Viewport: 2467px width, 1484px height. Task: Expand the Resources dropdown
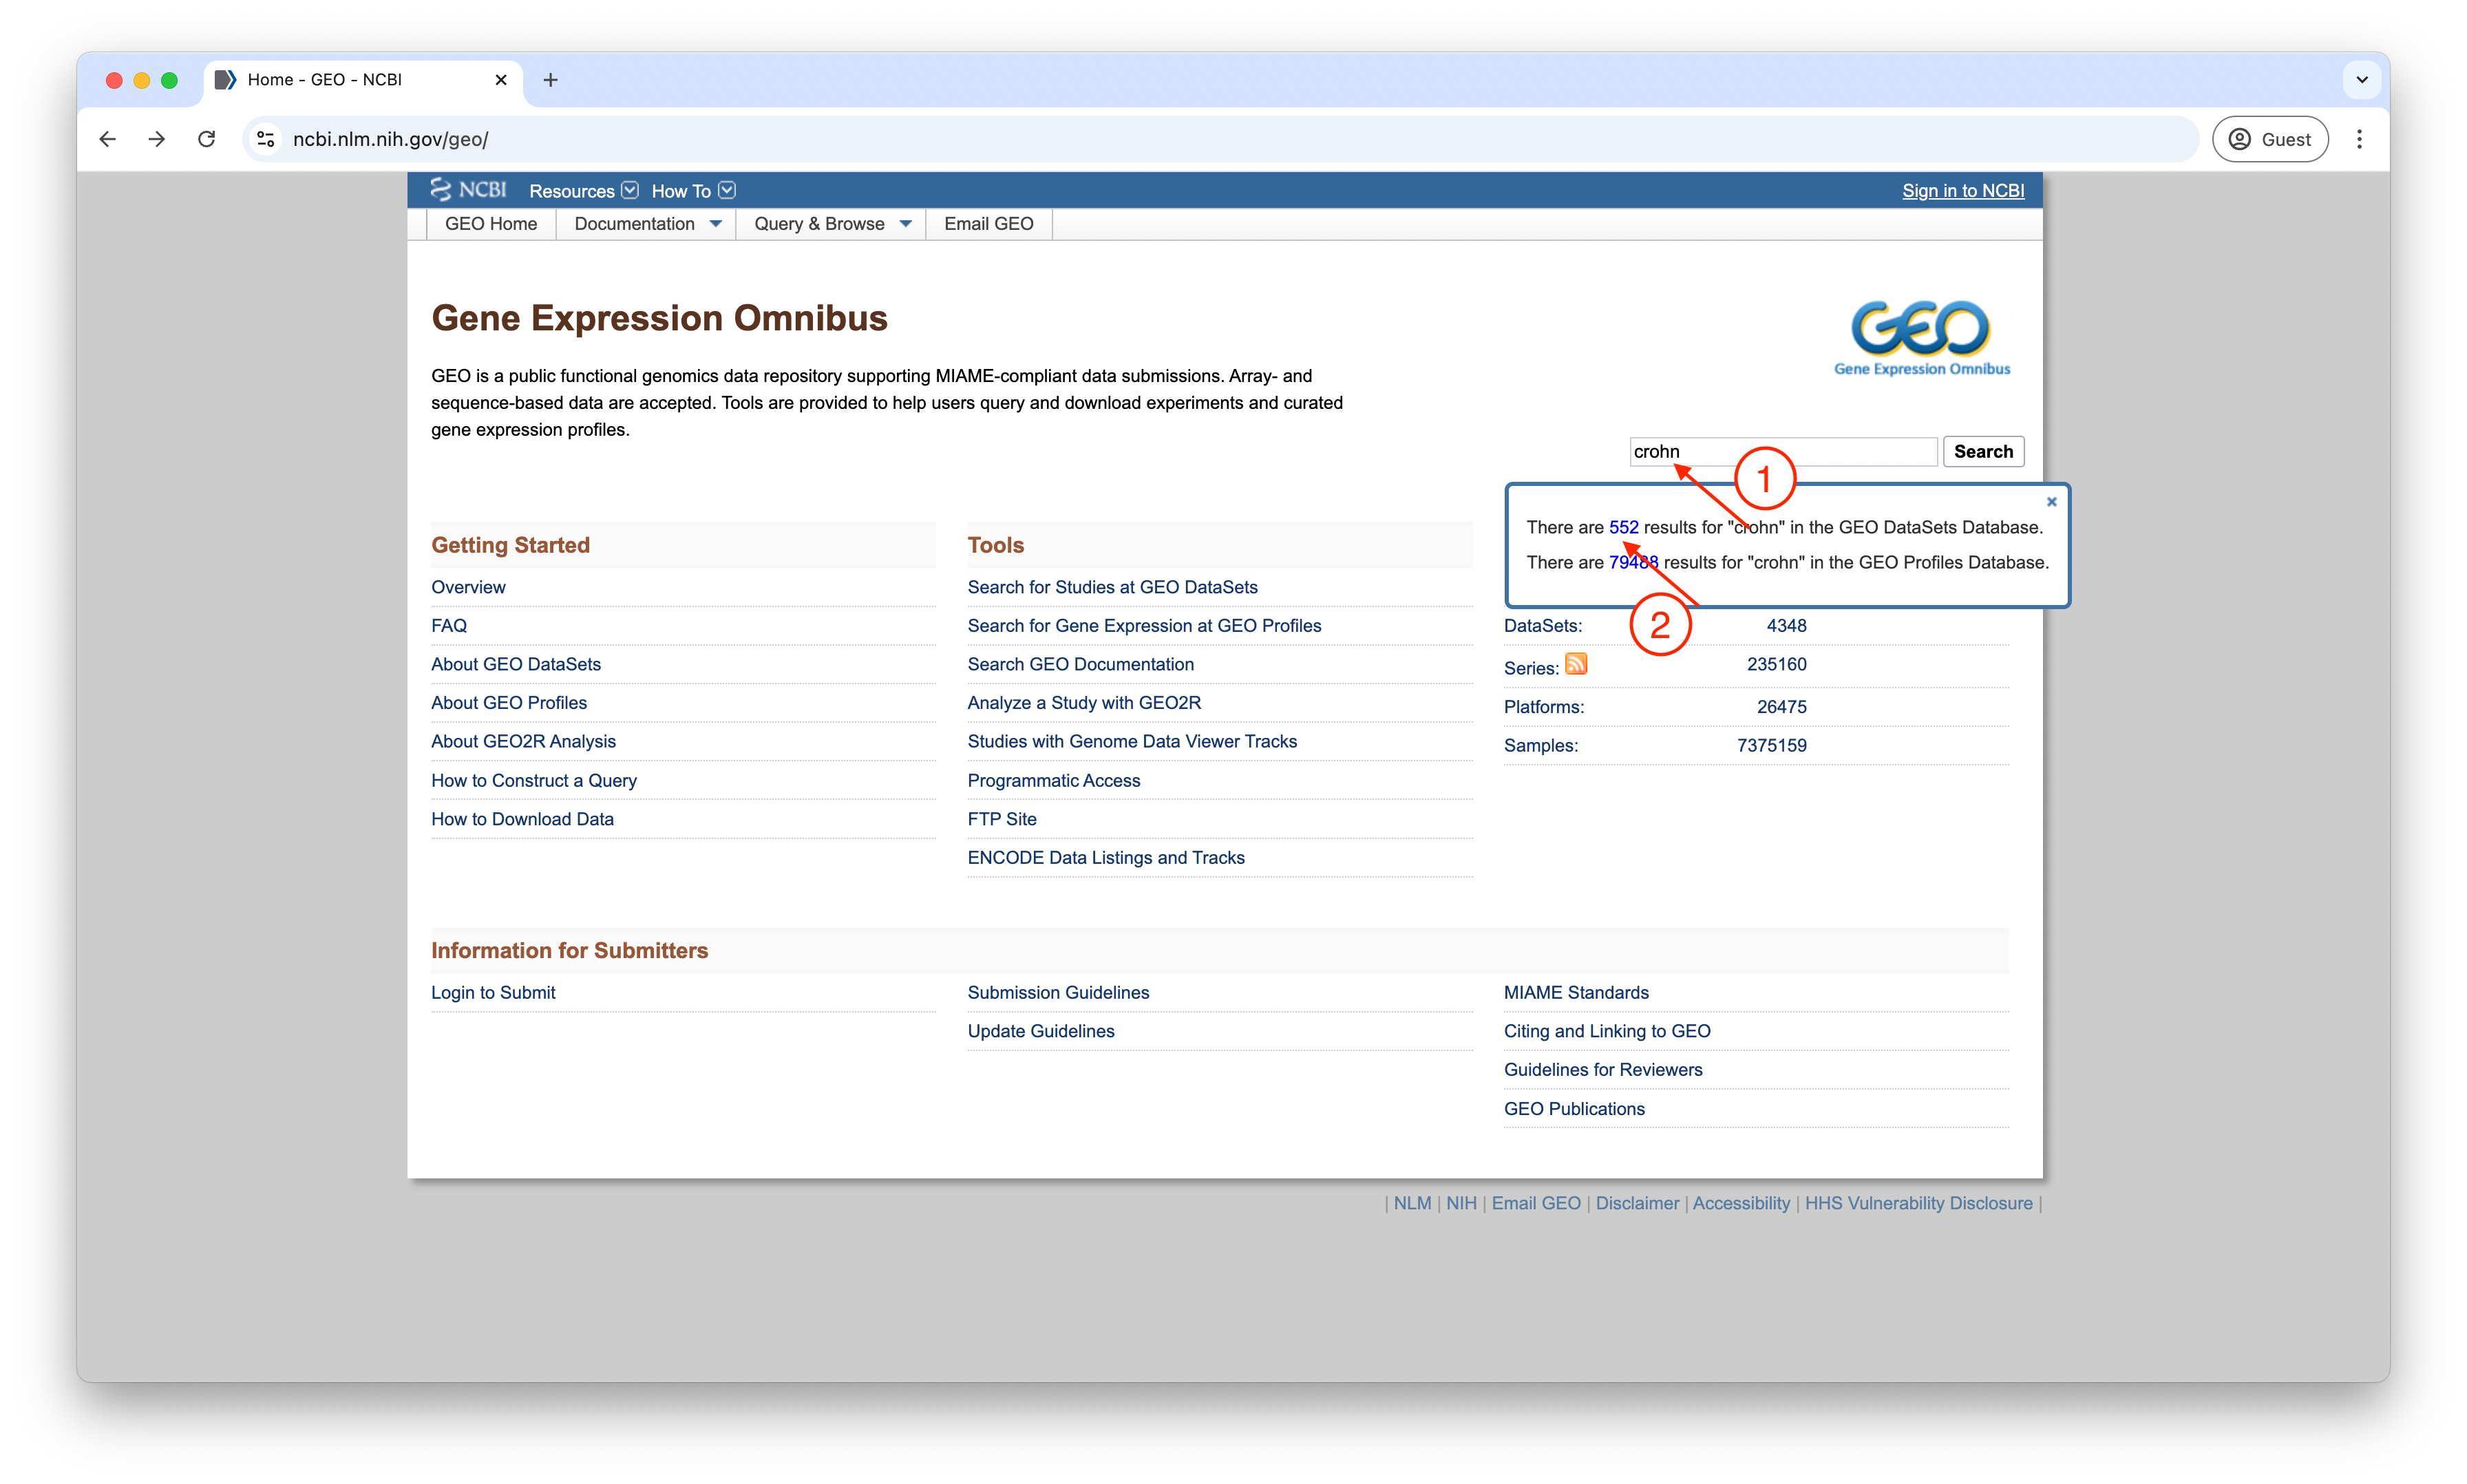(583, 191)
